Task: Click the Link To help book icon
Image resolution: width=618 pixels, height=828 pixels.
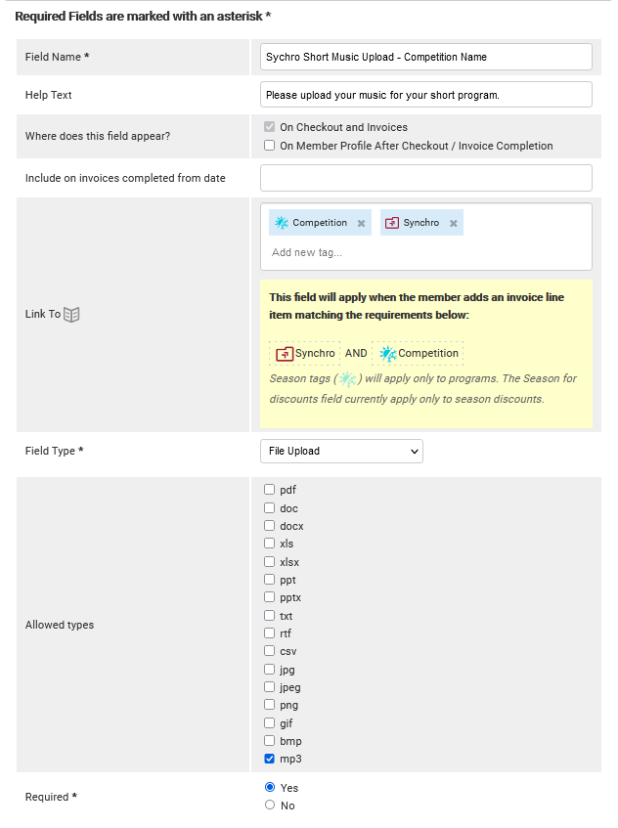Action: pyautogui.click(x=71, y=315)
